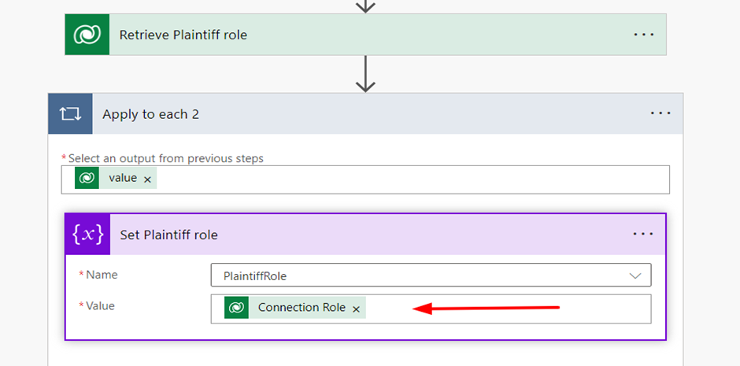740x366 pixels.
Task: Click the arrow connector above Apply to each 2
Action: (x=365, y=74)
